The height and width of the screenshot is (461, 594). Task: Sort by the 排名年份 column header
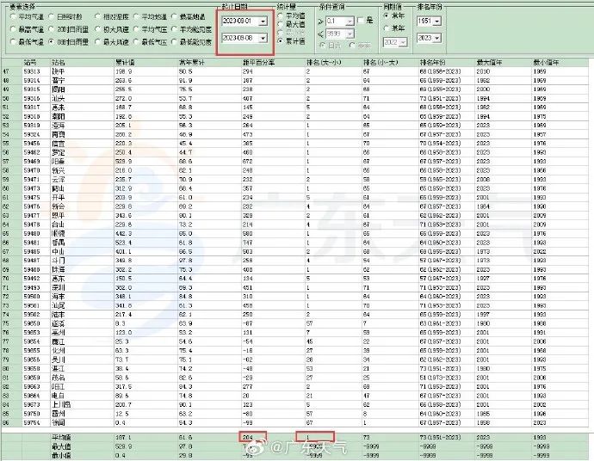(x=433, y=63)
